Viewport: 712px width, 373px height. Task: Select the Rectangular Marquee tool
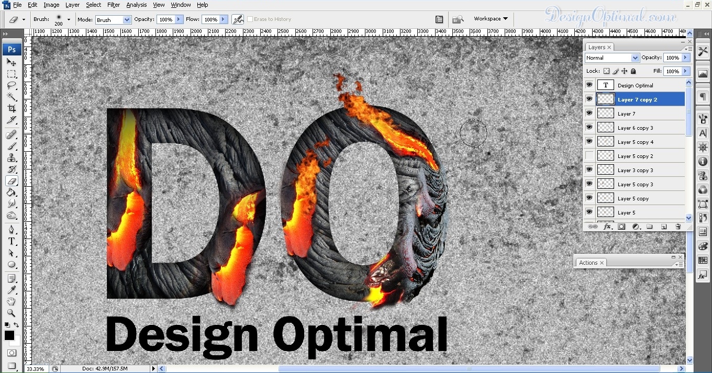coord(12,74)
